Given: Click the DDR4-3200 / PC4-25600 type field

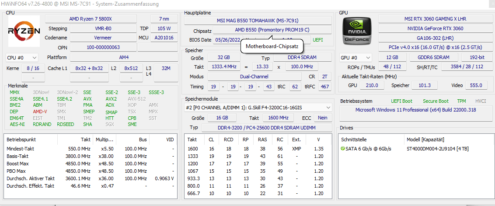Looking at the screenshot, I should [x=267, y=128].
